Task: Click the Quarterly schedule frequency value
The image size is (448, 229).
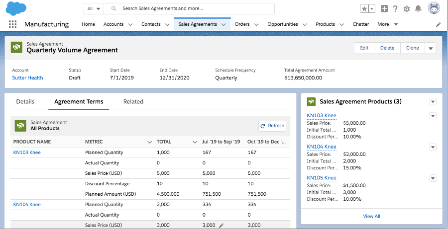Action: (x=226, y=78)
